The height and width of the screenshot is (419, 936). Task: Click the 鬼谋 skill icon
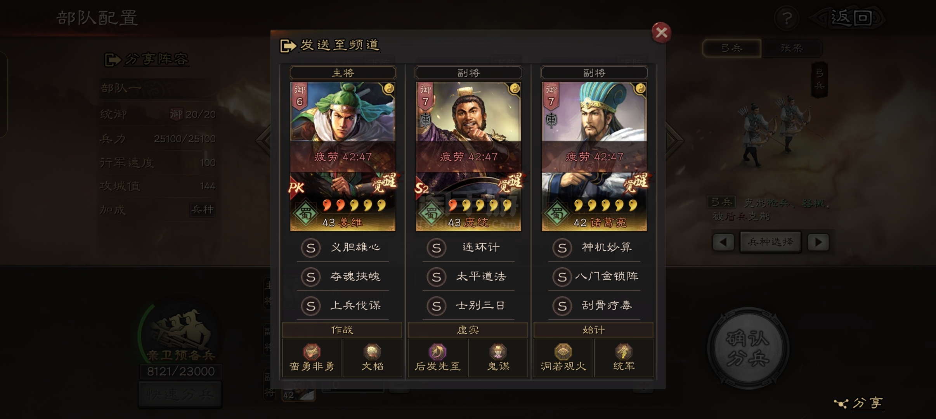pyautogui.click(x=498, y=352)
